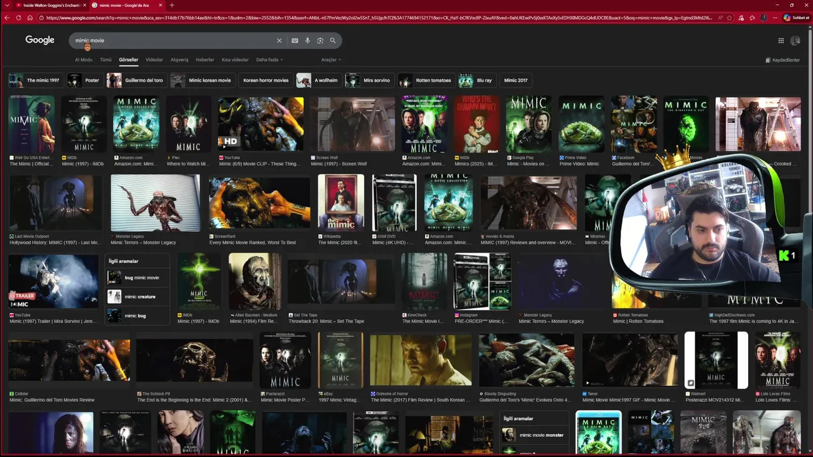
Task: Open PRE-ORDER Mimic Instagram image
Action: coord(482,281)
